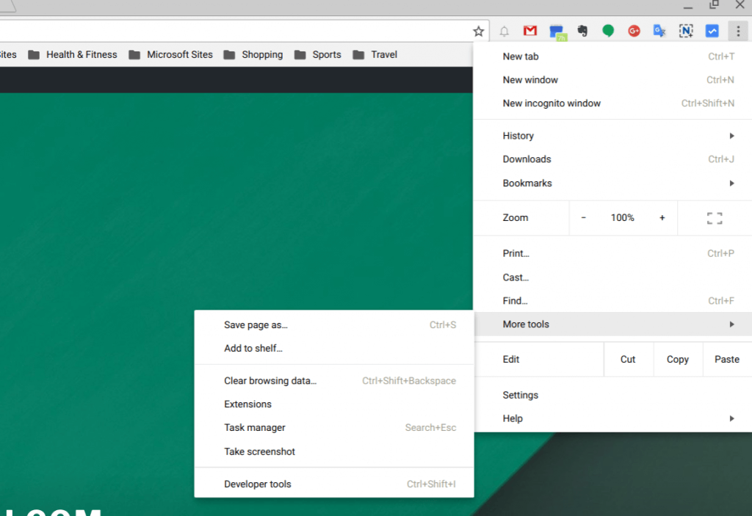
Task: Open the Shopping bookmark folder
Action: [x=253, y=54]
